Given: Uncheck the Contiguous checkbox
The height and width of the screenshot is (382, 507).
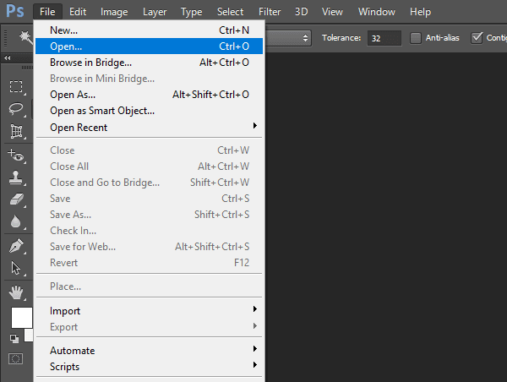Looking at the screenshot, I should click(477, 38).
